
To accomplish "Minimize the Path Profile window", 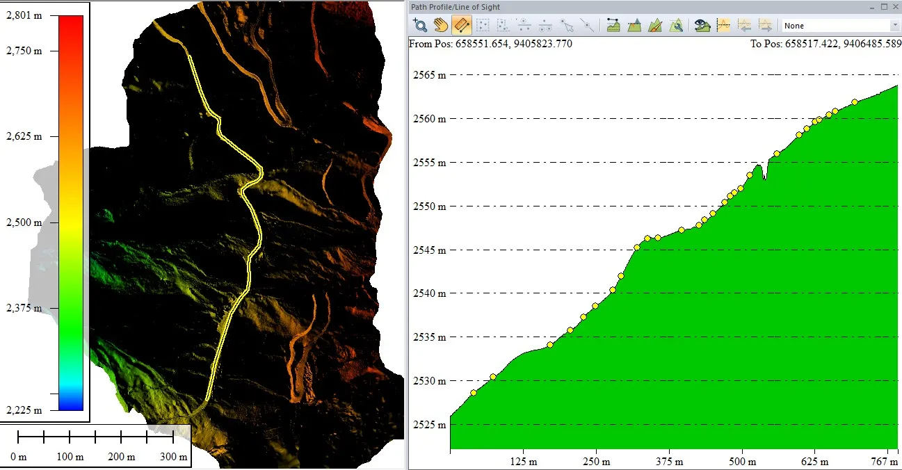I will 872,7.
